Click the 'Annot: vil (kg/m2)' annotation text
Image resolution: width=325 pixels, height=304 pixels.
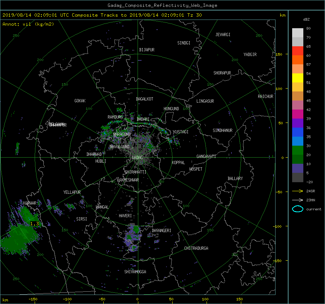28,24
